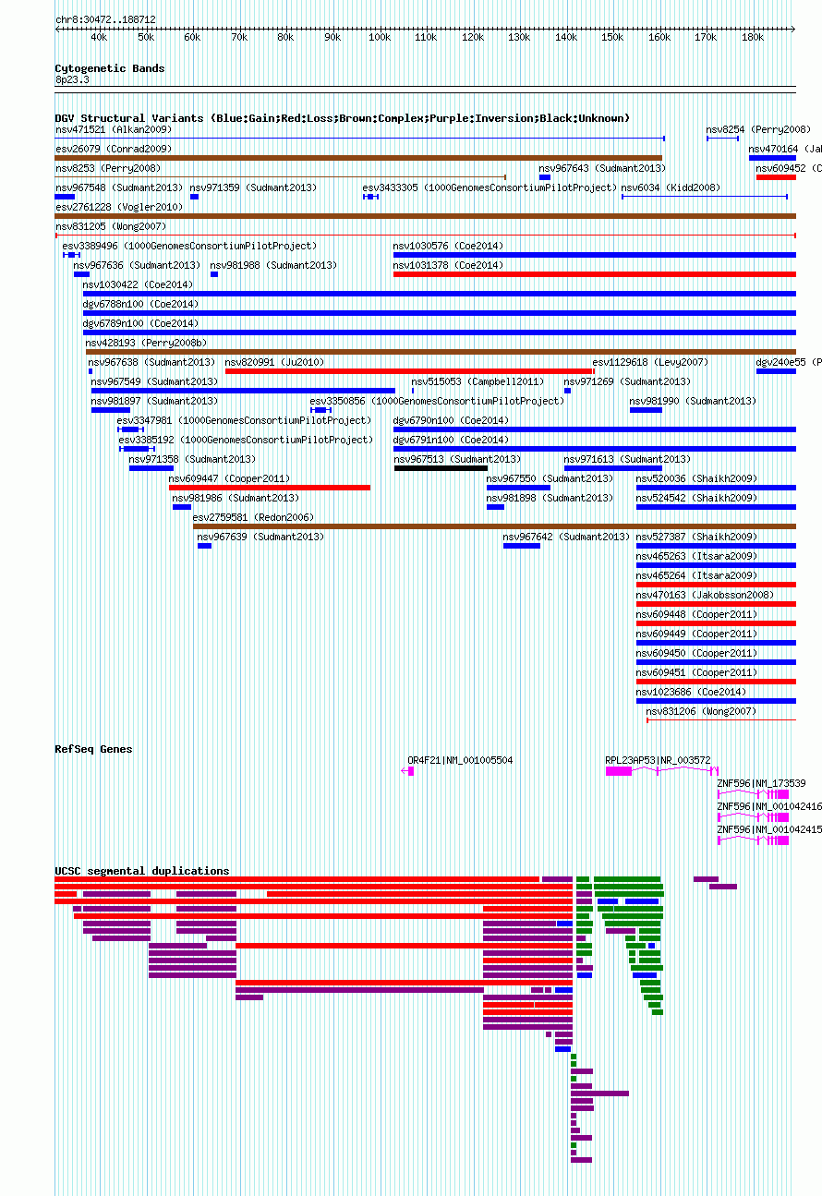
Task: Open nsv1031378 (Coe2014) label
Action: tap(449, 266)
